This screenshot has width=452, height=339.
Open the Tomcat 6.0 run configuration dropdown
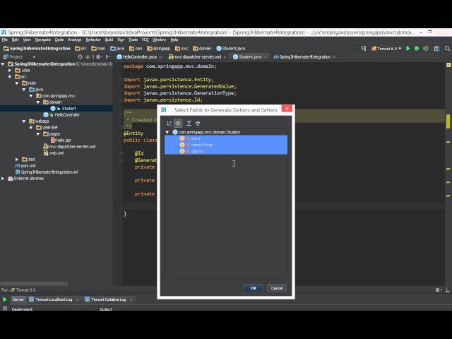(x=386, y=49)
